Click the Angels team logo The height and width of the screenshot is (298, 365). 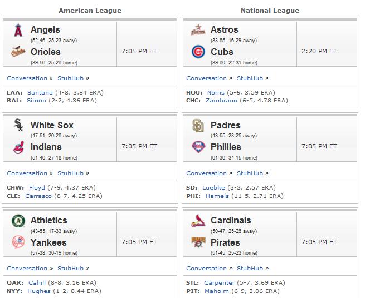point(18,30)
